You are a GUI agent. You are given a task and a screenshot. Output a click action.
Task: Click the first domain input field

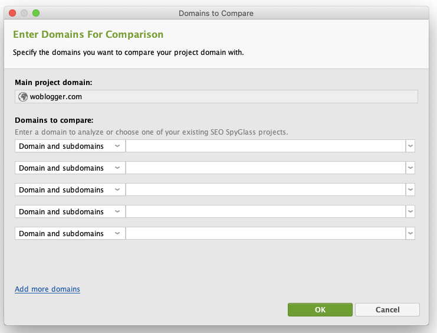(265, 146)
